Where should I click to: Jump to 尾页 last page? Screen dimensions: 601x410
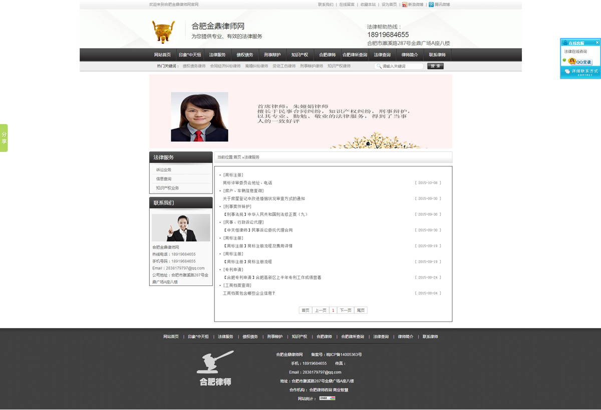[x=360, y=310]
